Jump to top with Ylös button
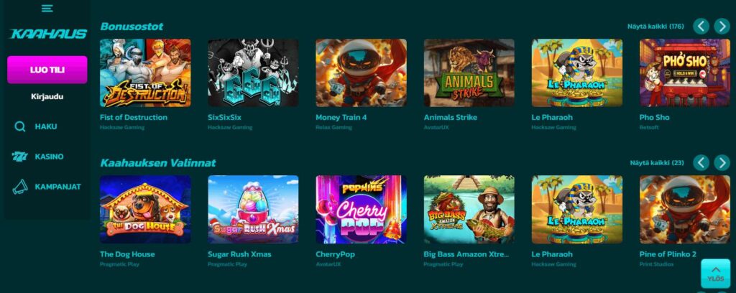Screen dimensions: 736x293 click(716, 274)
